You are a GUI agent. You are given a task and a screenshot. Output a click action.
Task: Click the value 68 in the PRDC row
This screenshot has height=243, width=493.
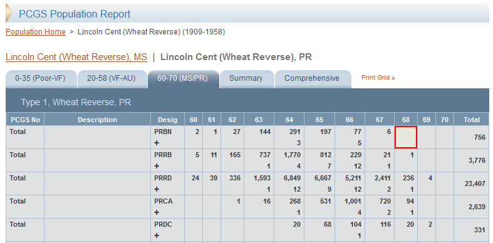pos(328,224)
